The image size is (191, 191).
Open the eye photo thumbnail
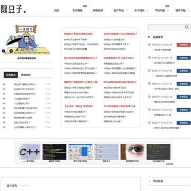[133, 152]
